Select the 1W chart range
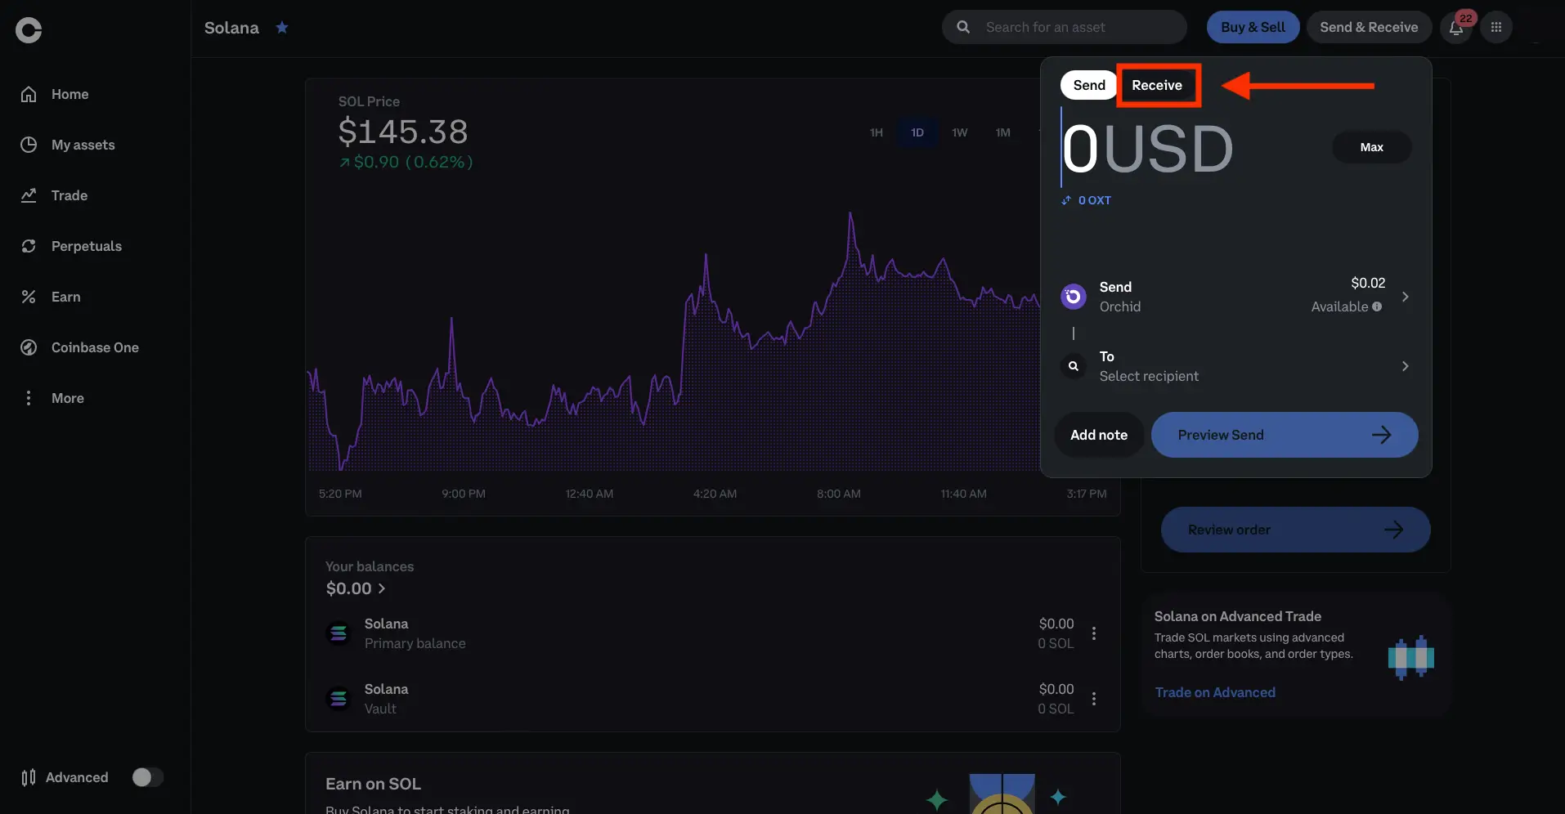This screenshot has height=814, width=1565. click(960, 132)
